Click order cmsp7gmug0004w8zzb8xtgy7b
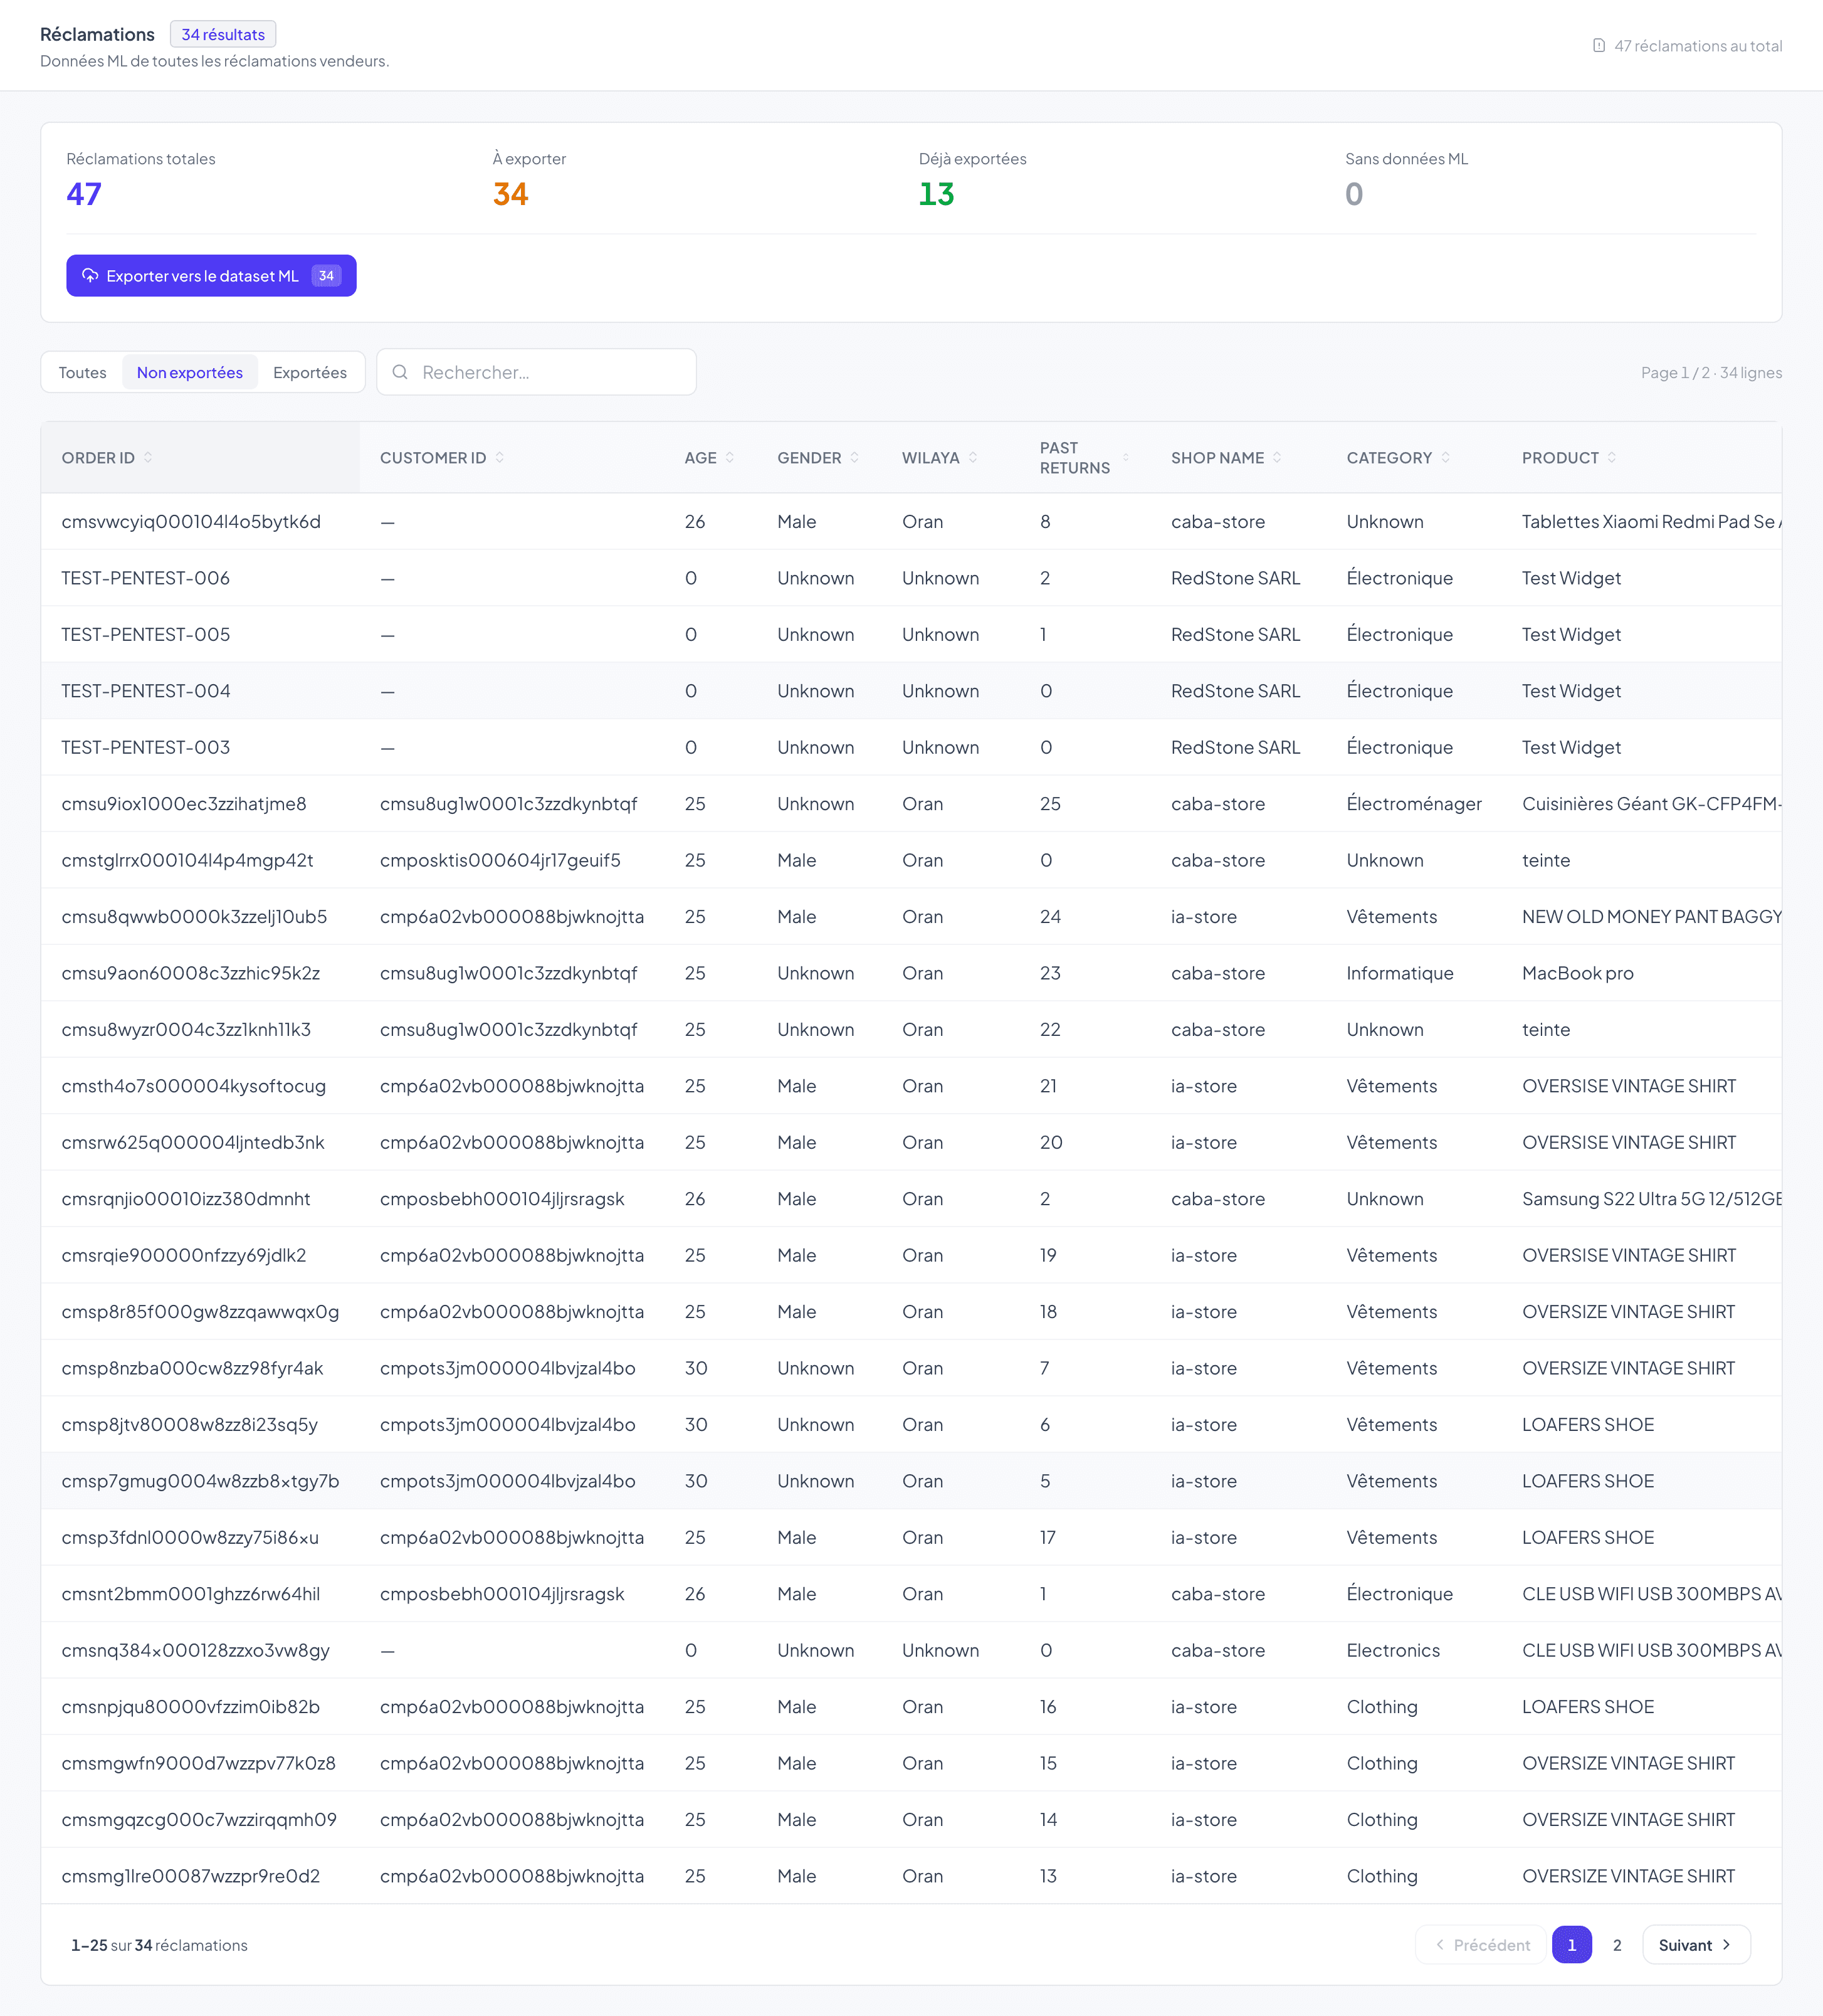This screenshot has width=1823, height=2016. click(x=200, y=1480)
